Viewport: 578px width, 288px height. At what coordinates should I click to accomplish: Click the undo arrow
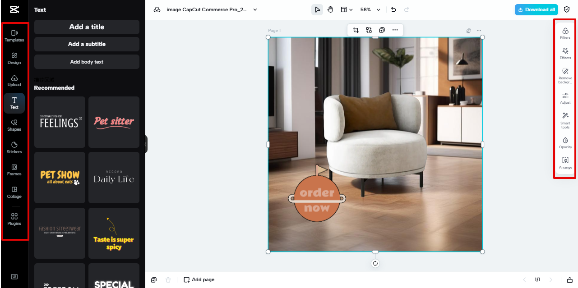(x=393, y=9)
